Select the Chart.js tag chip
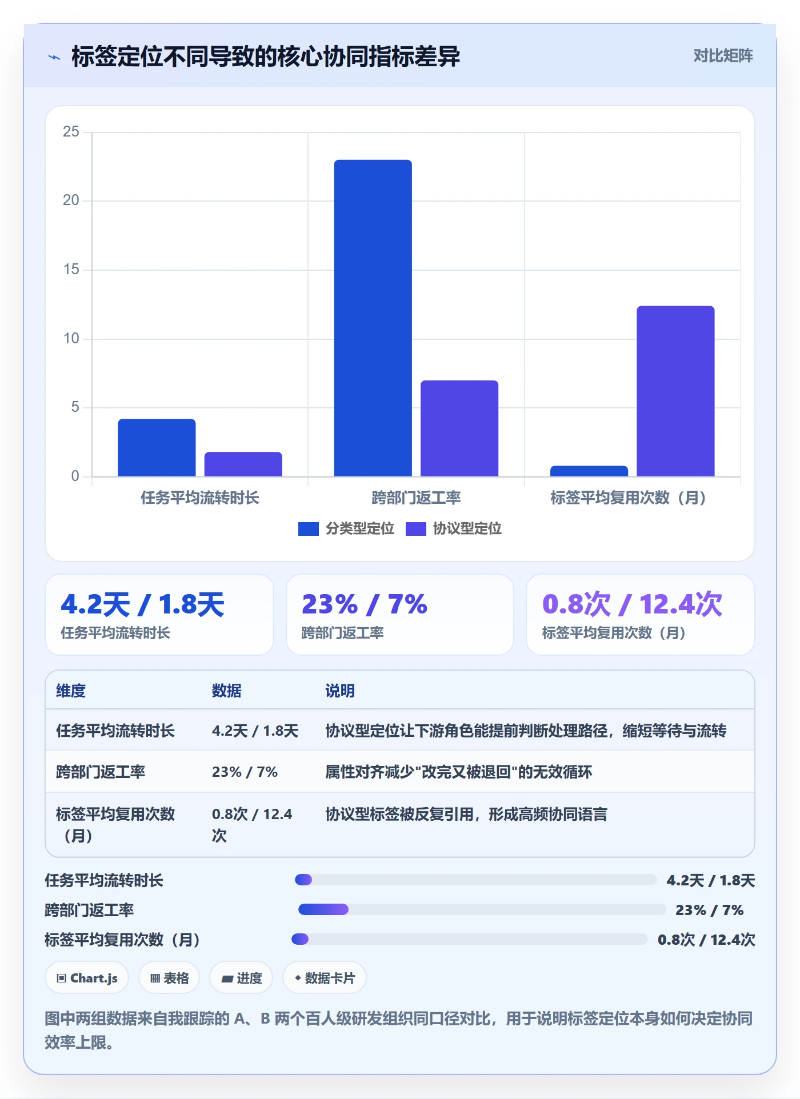 (x=87, y=978)
